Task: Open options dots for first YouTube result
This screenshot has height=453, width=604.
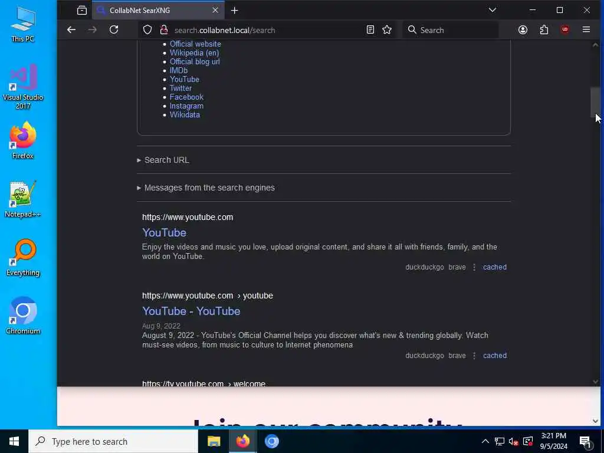Action: point(474,267)
